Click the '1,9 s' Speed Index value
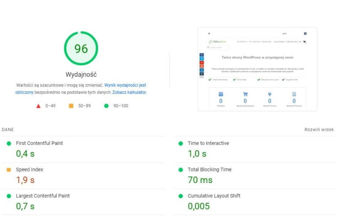This screenshot has width=339, height=216. pyautogui.click(x=25, y=180)
